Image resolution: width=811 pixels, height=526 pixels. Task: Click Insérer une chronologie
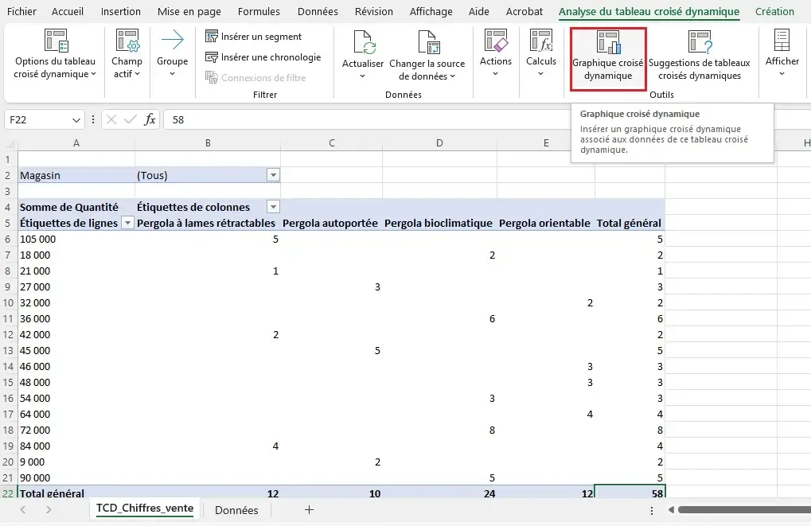[263, 57]
